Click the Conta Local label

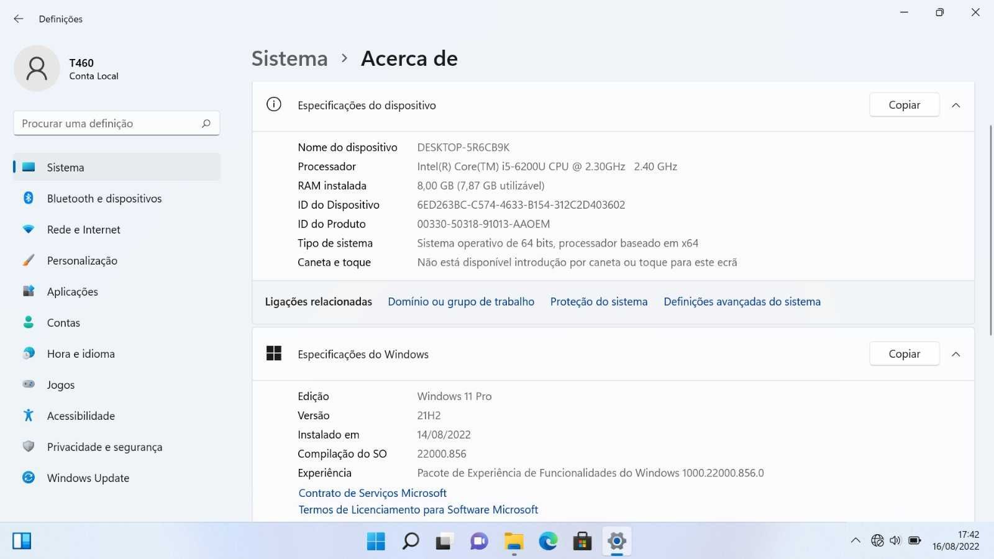(94, 76)
